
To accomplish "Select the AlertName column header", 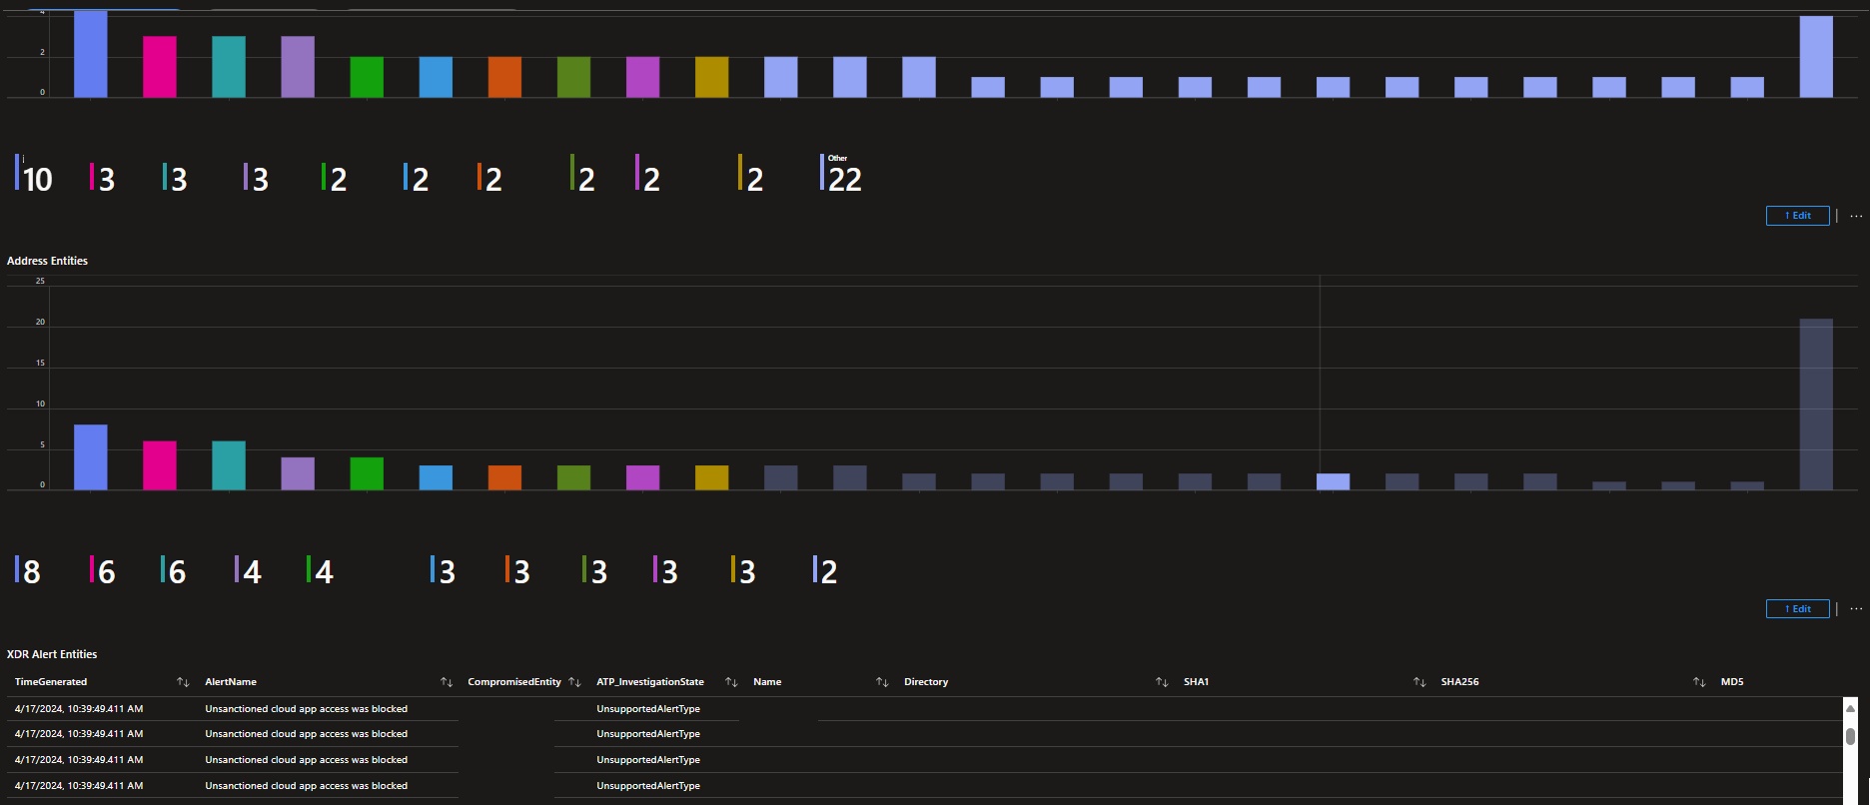I will [x=231, y=682].
